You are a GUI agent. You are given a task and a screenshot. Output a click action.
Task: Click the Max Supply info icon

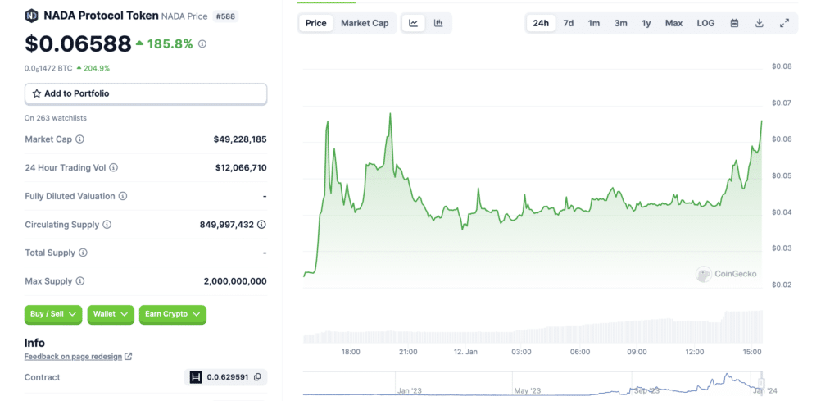click(x=80, y=281)
